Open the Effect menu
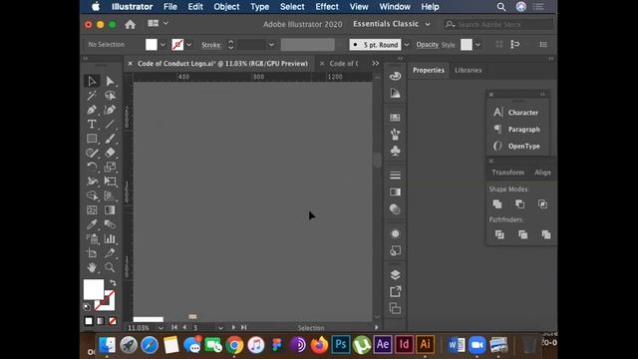 (x=327, y=7)
